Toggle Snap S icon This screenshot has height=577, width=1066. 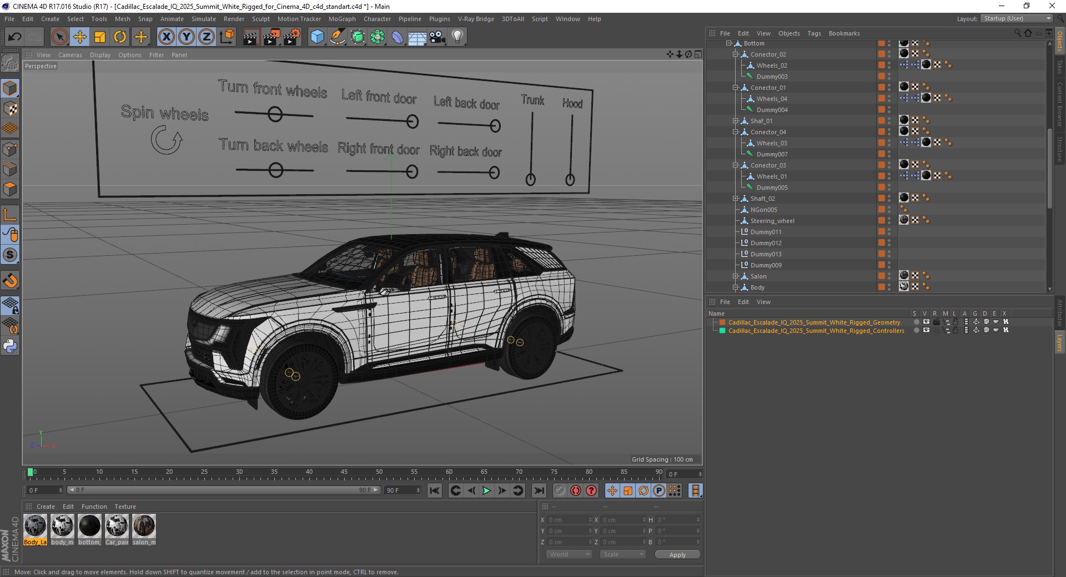coord(10,255)
